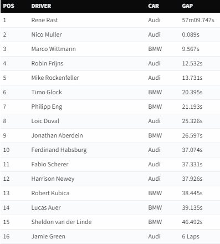Select Jonathan Aberdein in ninth position
This screenshot has height=244, width=220.
[x=57, y=135]
